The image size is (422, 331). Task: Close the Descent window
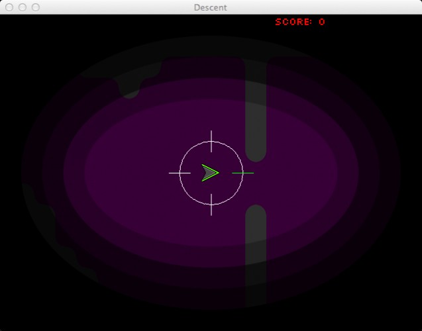point(9,7)
